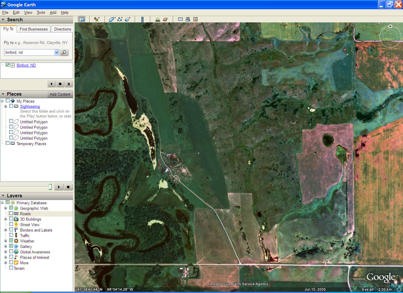The image size is (403, 293).
Task: Switch between Sky and Earth planet icon
Action: 165,19
